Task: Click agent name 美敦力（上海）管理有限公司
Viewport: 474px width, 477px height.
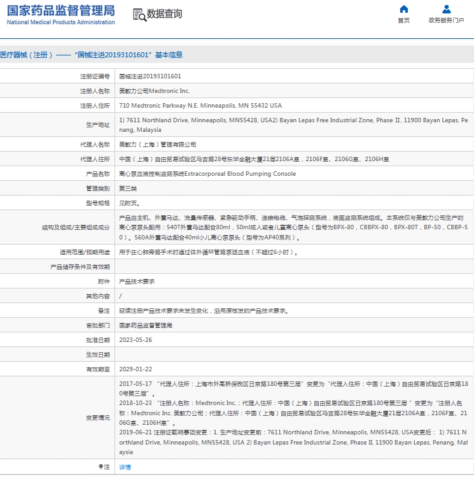Action: pyautogui.click(x=158, y=145)
